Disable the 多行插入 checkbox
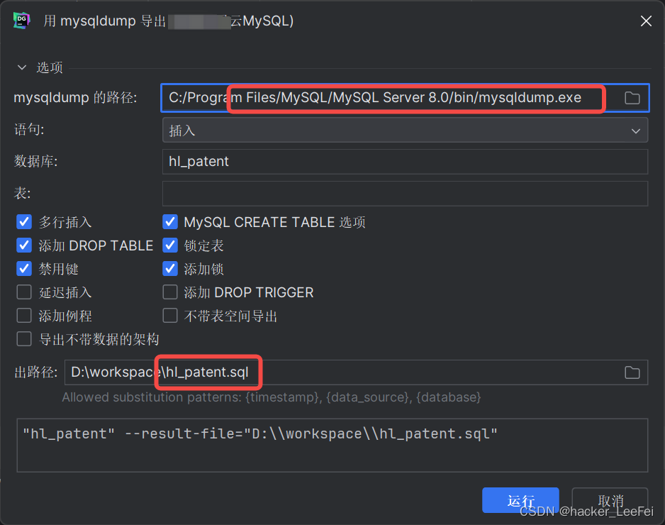Viewport: 665px width, 525px height. pos(23,221)
